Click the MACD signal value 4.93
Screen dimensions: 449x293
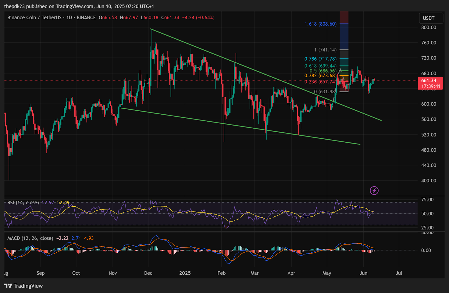click(x=89, y=238)
